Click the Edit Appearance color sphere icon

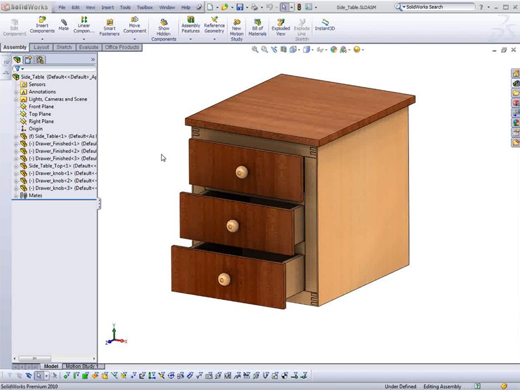(x=333, y=49)
